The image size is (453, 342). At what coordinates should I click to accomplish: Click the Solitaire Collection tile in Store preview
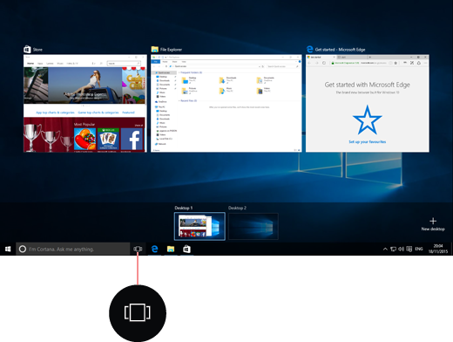coord(108,140)
